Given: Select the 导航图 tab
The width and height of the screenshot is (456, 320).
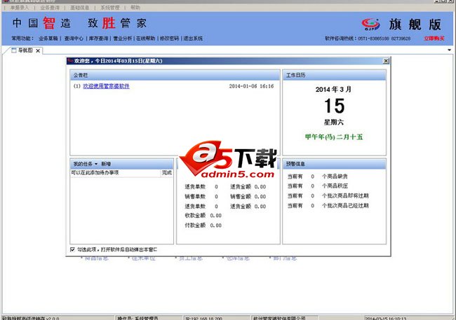Looking at the screenshot, I should (x=25, y=50).
